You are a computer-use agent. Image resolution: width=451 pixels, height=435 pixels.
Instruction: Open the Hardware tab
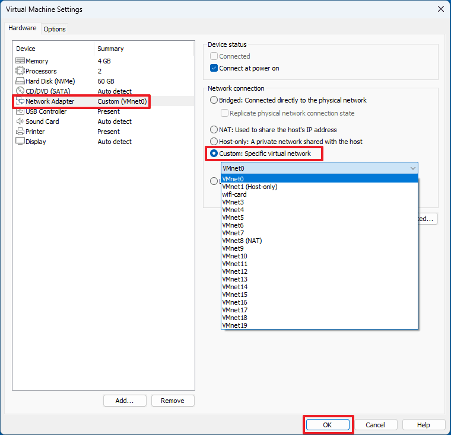coord(23,28)
